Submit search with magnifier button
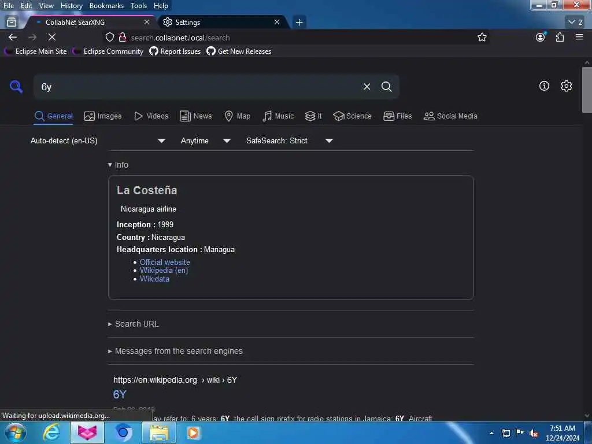The width and height of the screenshot is (592, 444). click(x=387, y=87)
